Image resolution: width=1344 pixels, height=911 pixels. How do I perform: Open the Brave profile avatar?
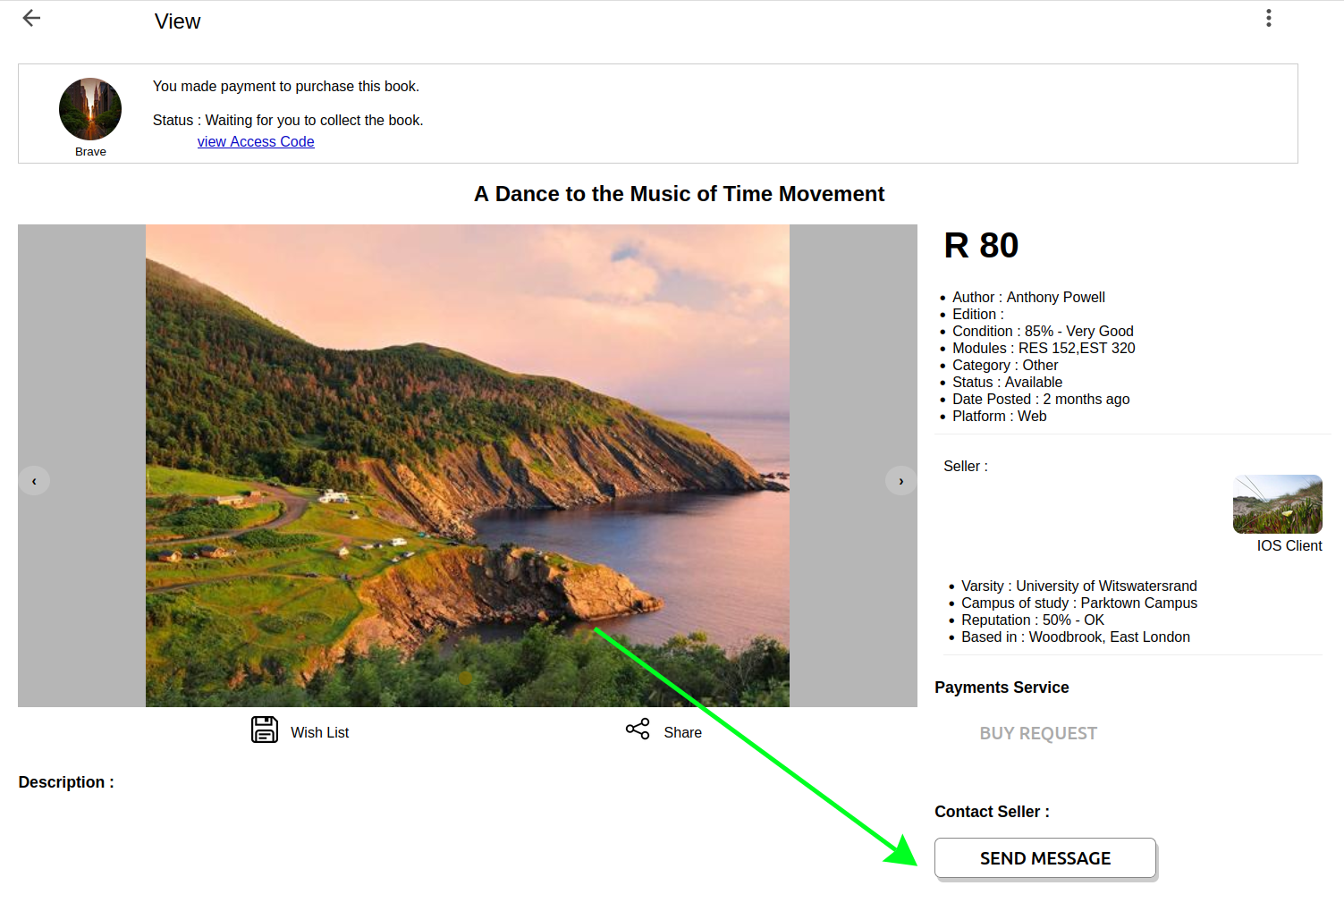click(x=90, y=109)
